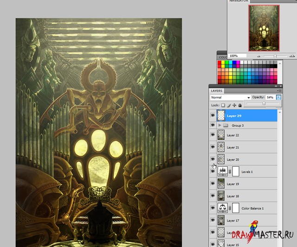Hide the Levels 1 adjustment layer
This screenshot has height=247, width=297.
[x=213, y=171]
